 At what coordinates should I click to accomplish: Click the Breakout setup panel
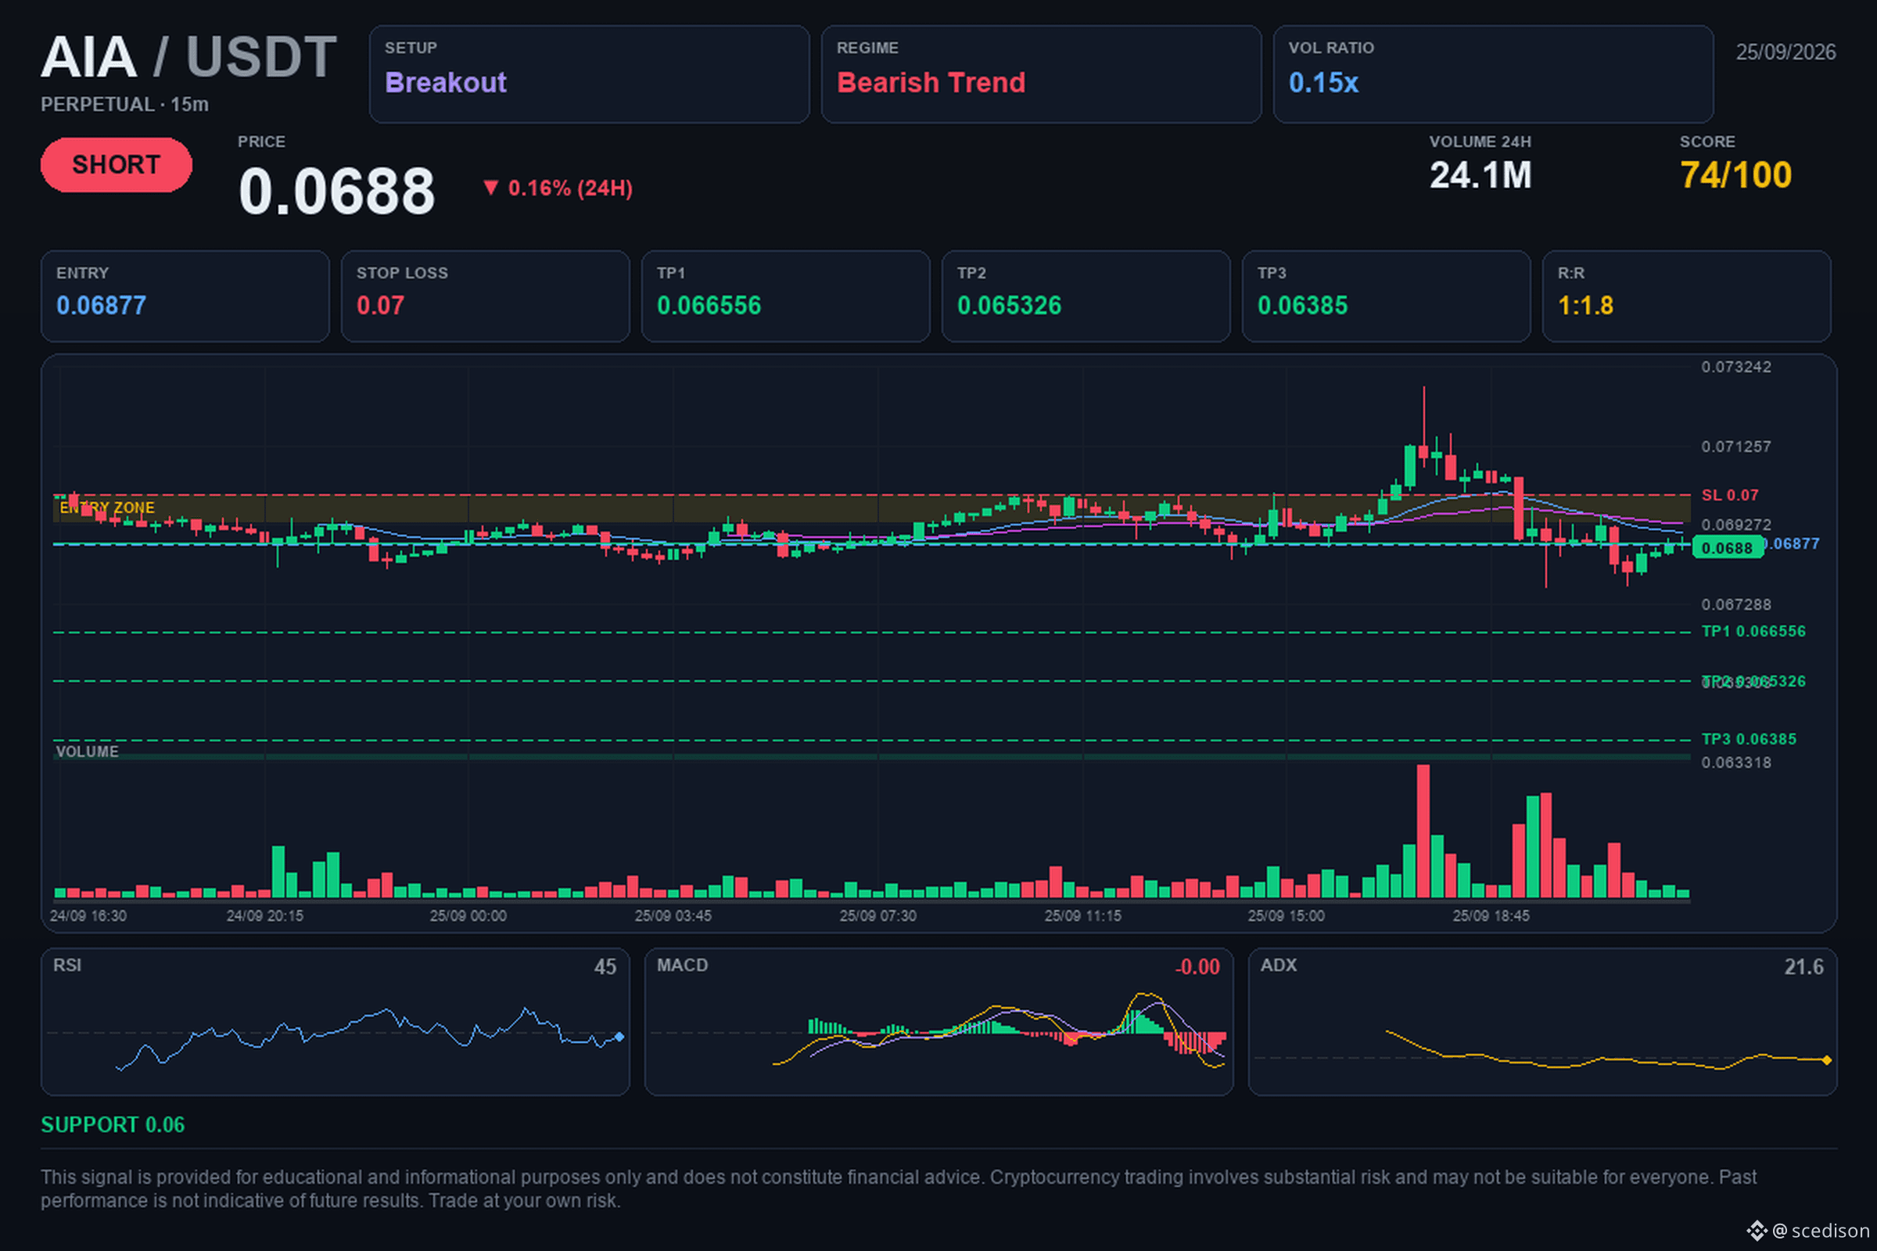(x=590, y=74)
